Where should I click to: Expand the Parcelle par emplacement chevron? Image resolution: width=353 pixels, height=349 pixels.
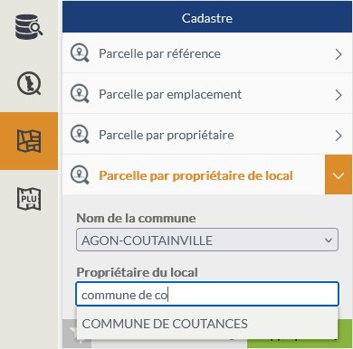click(339, 95)
